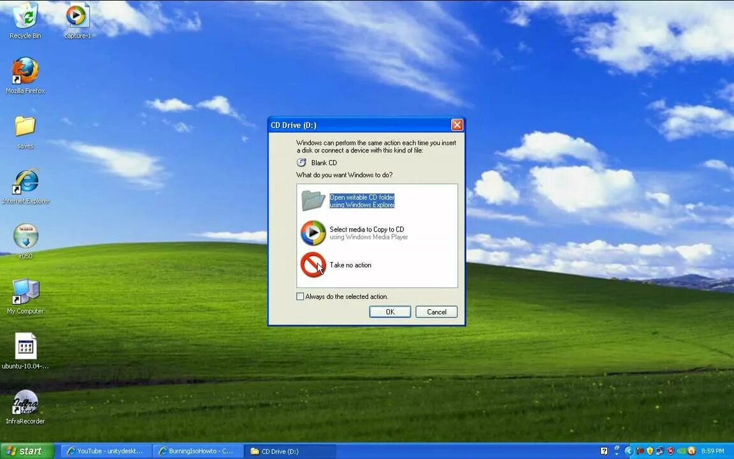The width and height of the screenshot is (734, 459).
Task: Select 'Take no action' text
Action: pyautogui.click(x=350, y=265)
